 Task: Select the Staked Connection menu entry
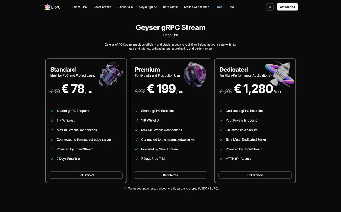(x=196, y=7)
